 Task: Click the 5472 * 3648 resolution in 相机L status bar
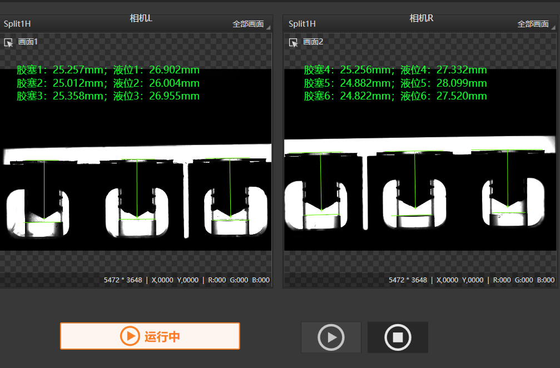point(123,280)
